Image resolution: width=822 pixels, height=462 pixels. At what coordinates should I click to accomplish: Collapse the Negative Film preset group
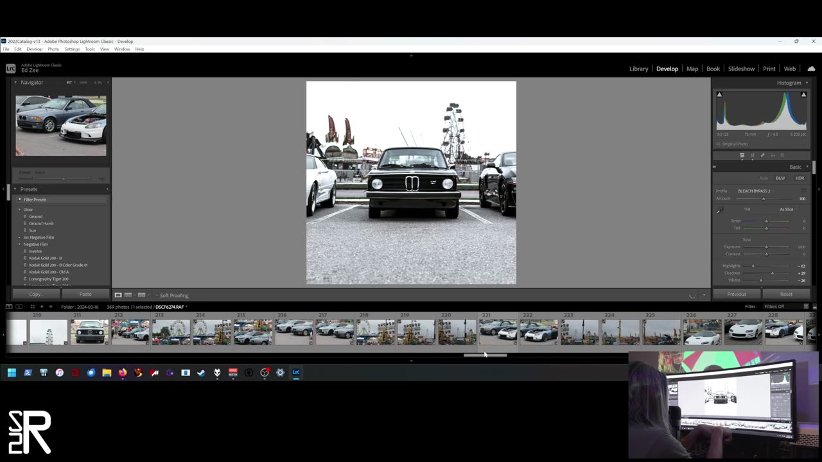tap(20, 244)
